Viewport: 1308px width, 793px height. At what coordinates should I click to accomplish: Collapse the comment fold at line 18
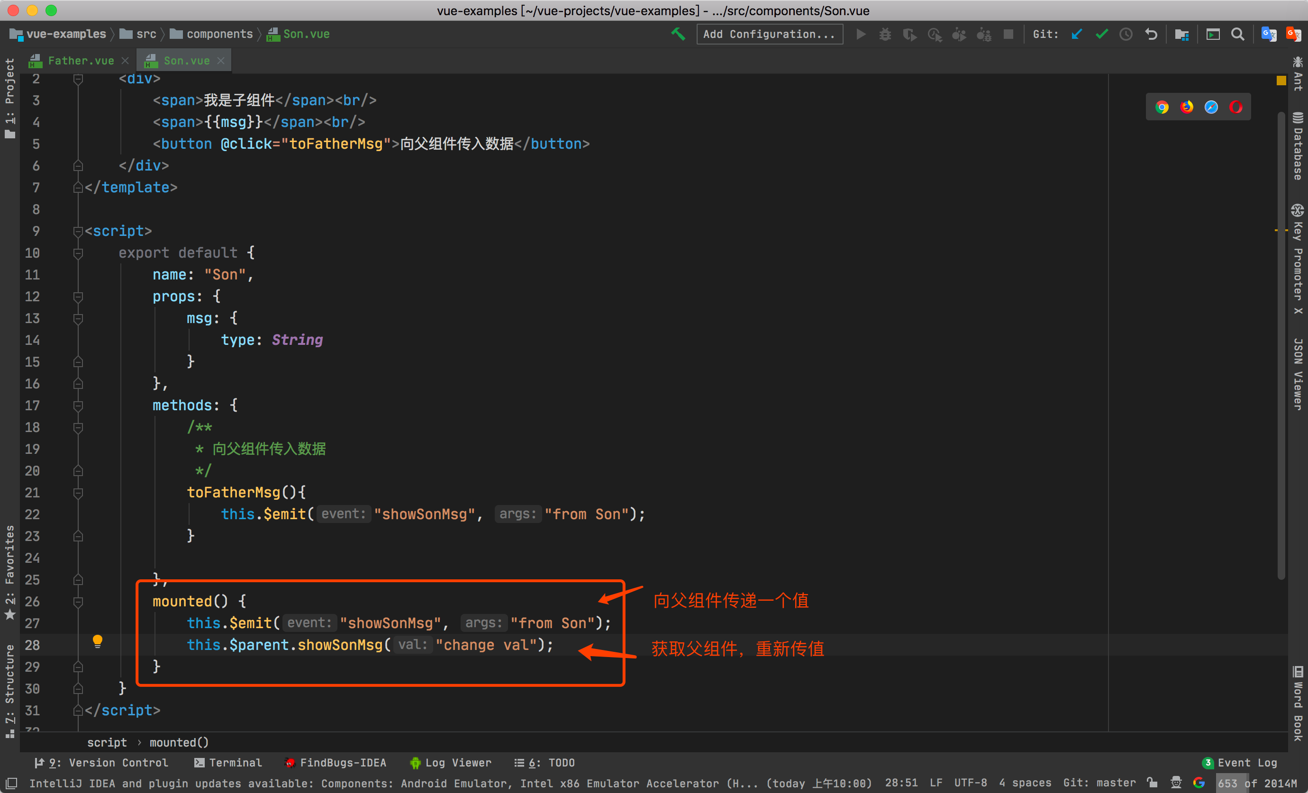click(x=78, y=427)
